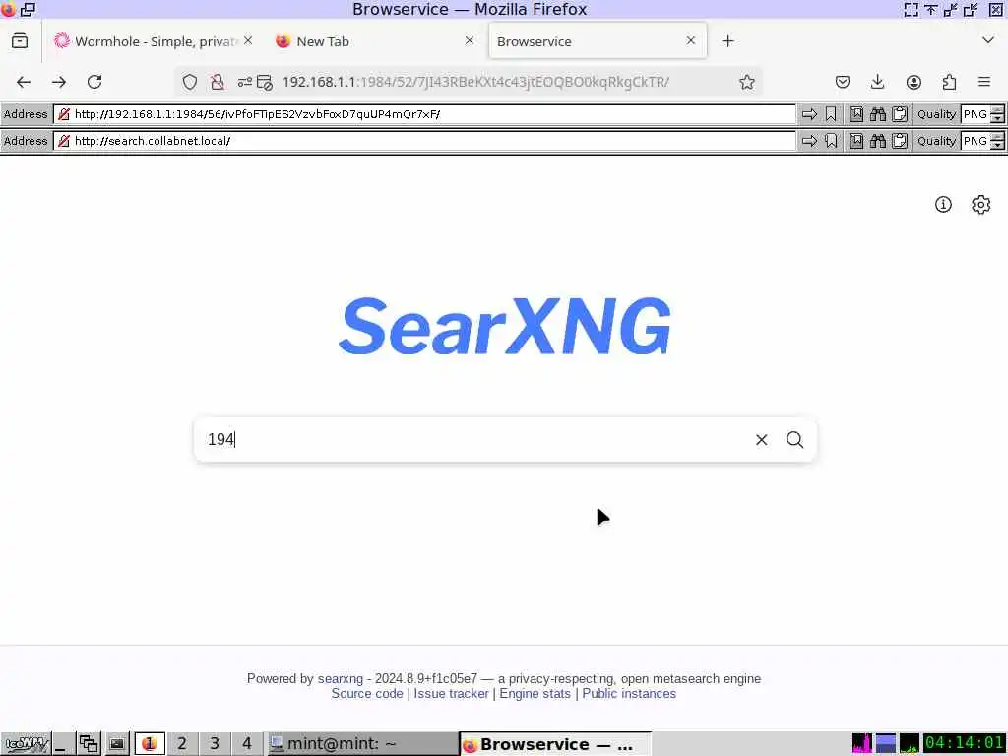The image size is (1008, 756).
Task: Click the binoculars find icon on 192.168.1.1 row
Action: (878, 114)
